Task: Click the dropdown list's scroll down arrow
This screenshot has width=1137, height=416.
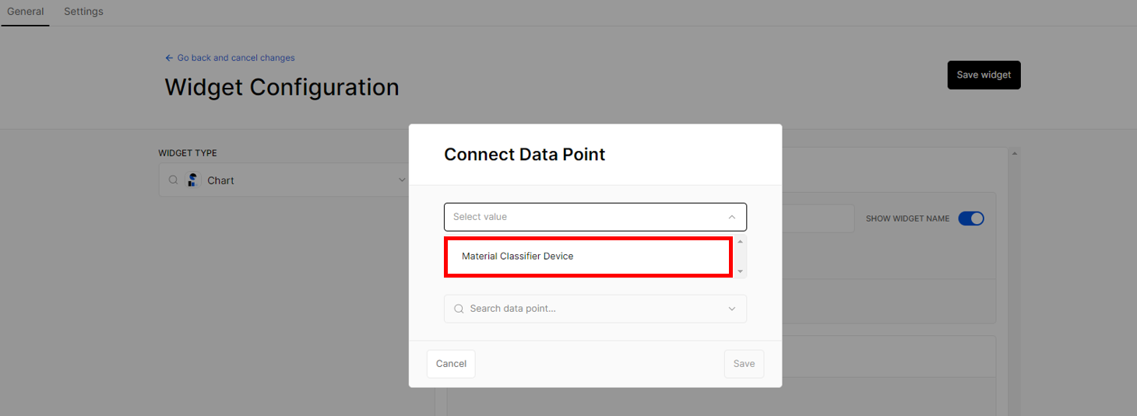Action: pos(740,271)
